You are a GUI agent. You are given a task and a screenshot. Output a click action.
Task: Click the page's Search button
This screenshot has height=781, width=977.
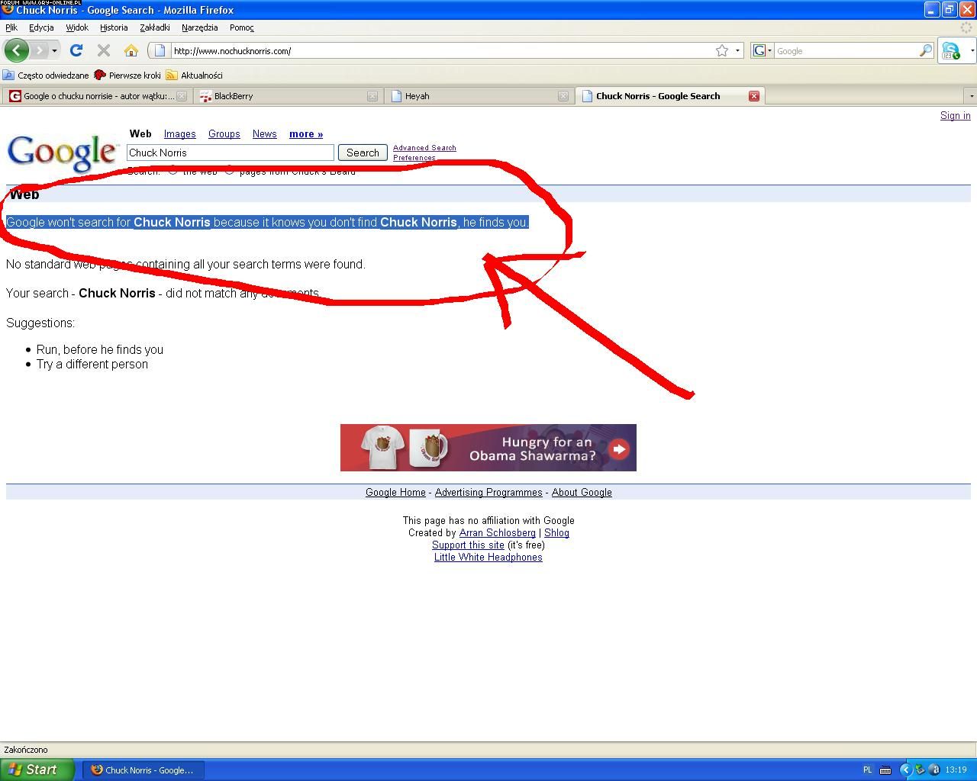pos(363,153)
